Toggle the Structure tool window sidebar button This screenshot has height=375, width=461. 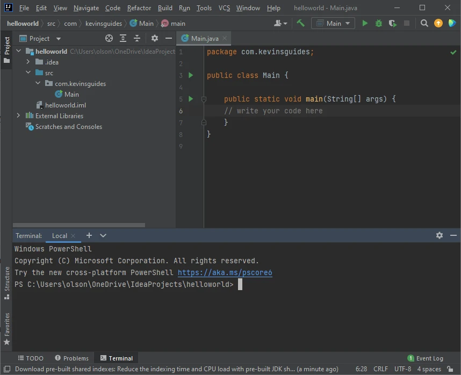pos(7,283)
